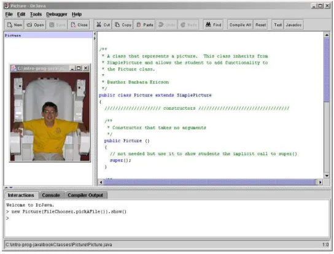Screen dimensions: 334x254
Task: Click the Copy toolbar button
Action: [123, 25]
